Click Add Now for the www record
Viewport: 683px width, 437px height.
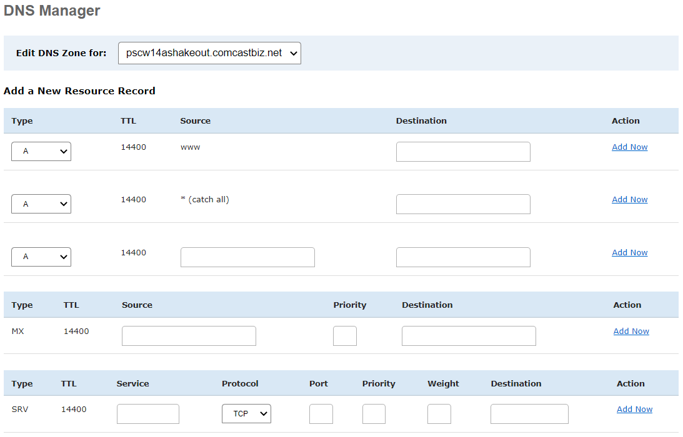[x=629, y=147]
